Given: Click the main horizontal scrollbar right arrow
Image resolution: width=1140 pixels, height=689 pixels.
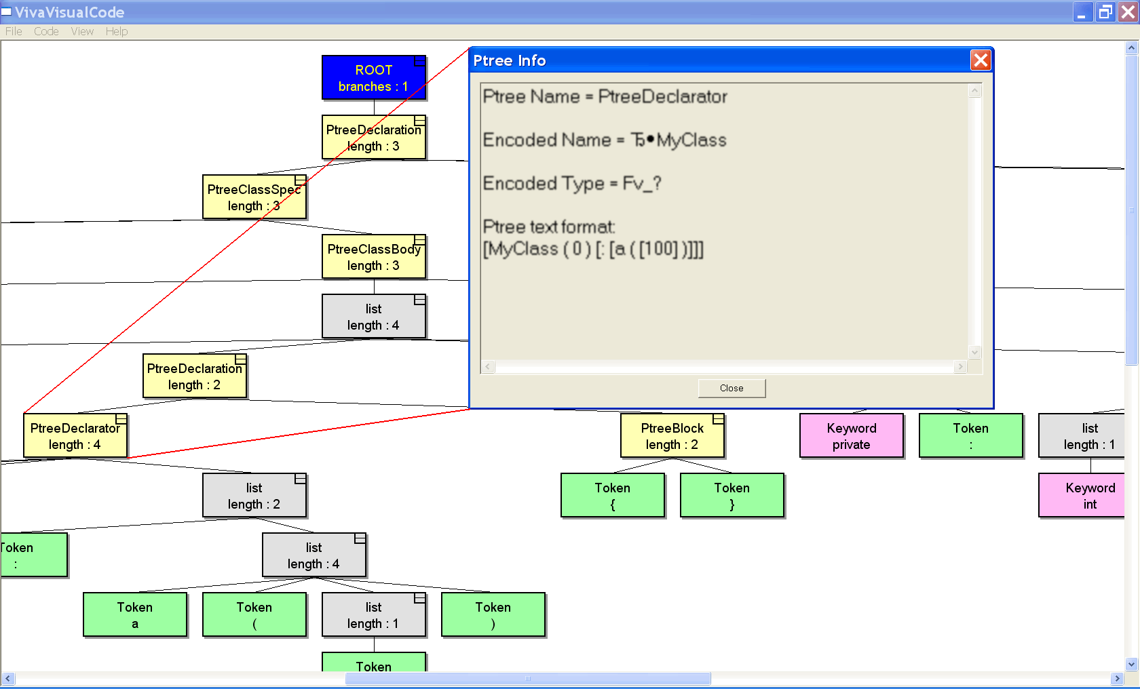Looking at the screenshot, I should pyautogui.click(x=1117, y=678).
